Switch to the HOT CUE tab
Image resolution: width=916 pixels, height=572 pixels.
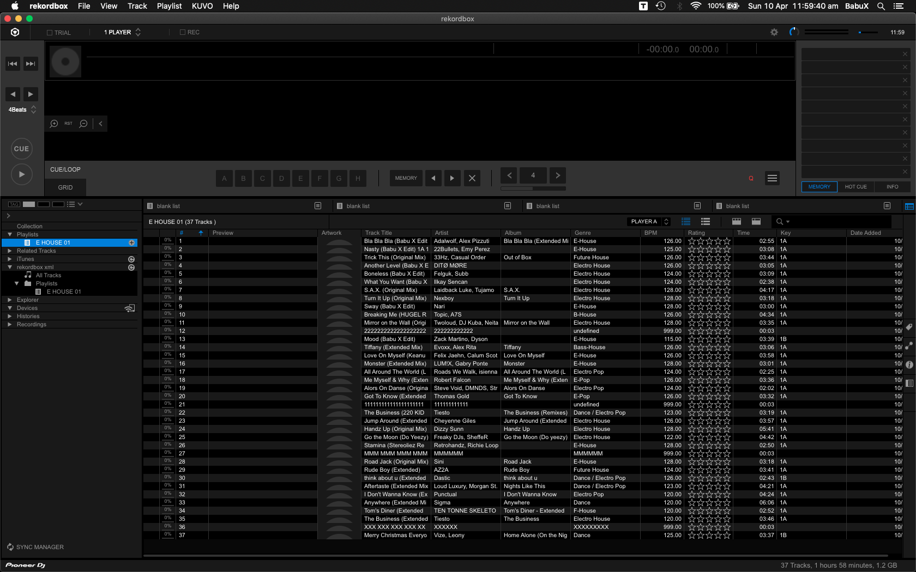[x=855, y=187]
